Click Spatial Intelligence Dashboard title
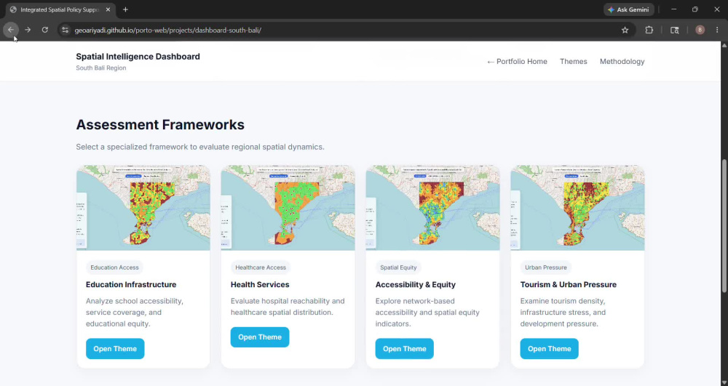This screenshot has width=728, height=386. pos(138,57)
